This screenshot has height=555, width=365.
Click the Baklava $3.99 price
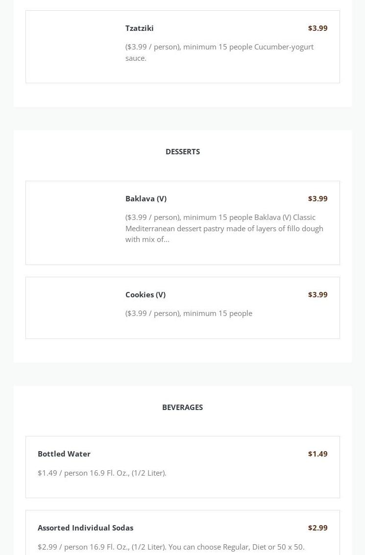pos(317,198)
